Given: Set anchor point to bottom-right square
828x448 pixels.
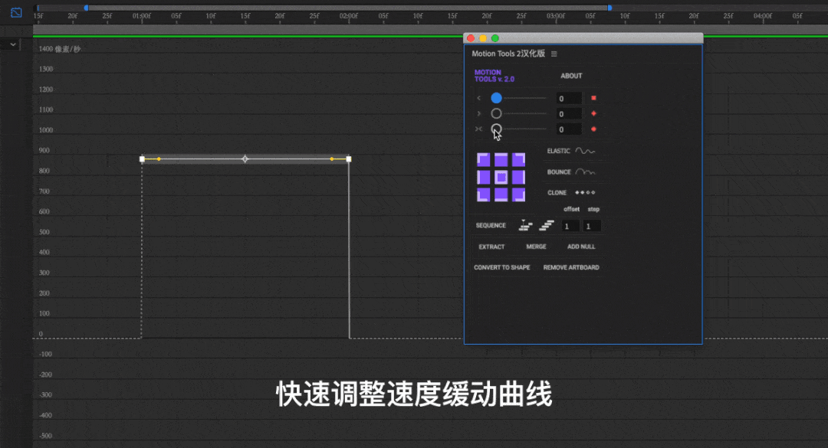Looking at the screenshot, I should coord(518,195).
